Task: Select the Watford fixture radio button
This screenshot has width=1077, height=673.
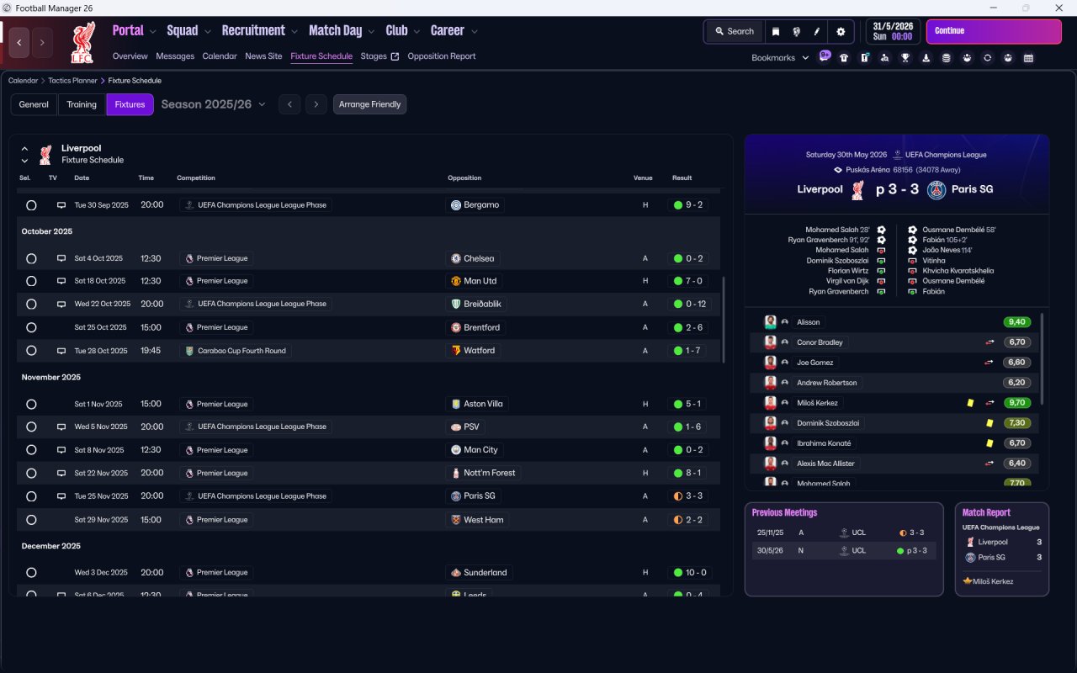Action: point(31,351)
